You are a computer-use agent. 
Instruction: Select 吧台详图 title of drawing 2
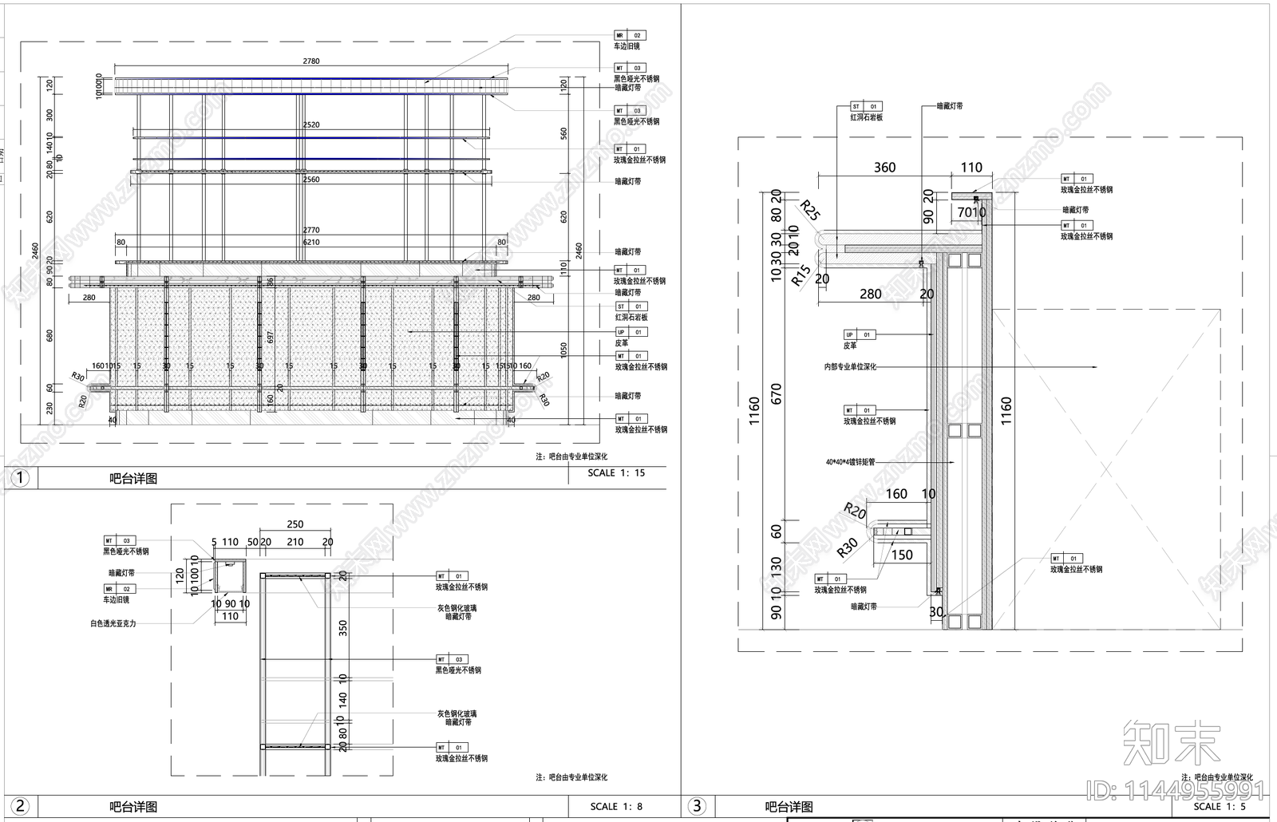click(133, 807)
